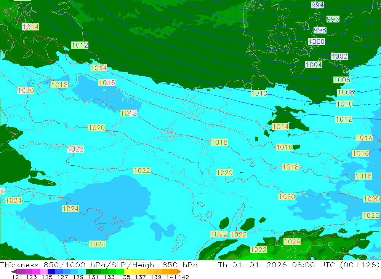Screen dimensions: 381x279
Task: Click the 1002 isobar label
Action: (339, 56)
